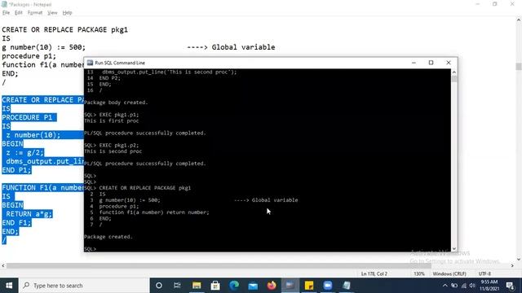Minimize the Run SQL Command Line window

(414, 63)
